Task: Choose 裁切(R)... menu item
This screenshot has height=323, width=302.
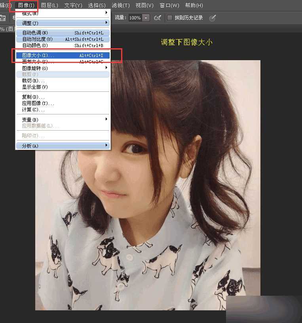Action: point(63,81)
